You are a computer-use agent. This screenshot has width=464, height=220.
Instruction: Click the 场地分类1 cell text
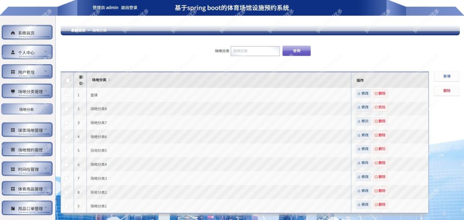pyautogui.click(x=98, y=206)
